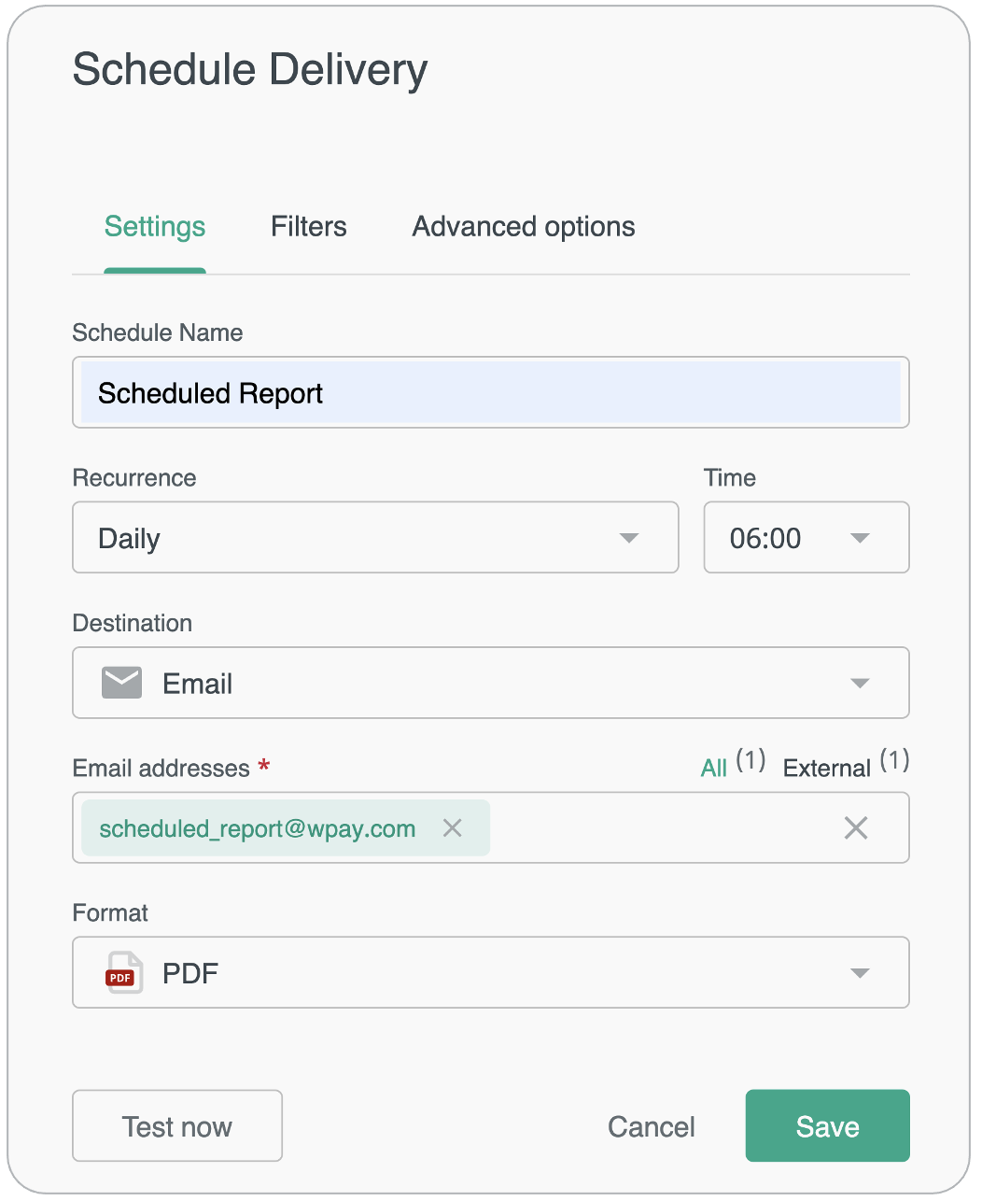Switch to the Advanced options tab
The width and height of the screenshot is (982, 1201).
click(x=522, y=227)
